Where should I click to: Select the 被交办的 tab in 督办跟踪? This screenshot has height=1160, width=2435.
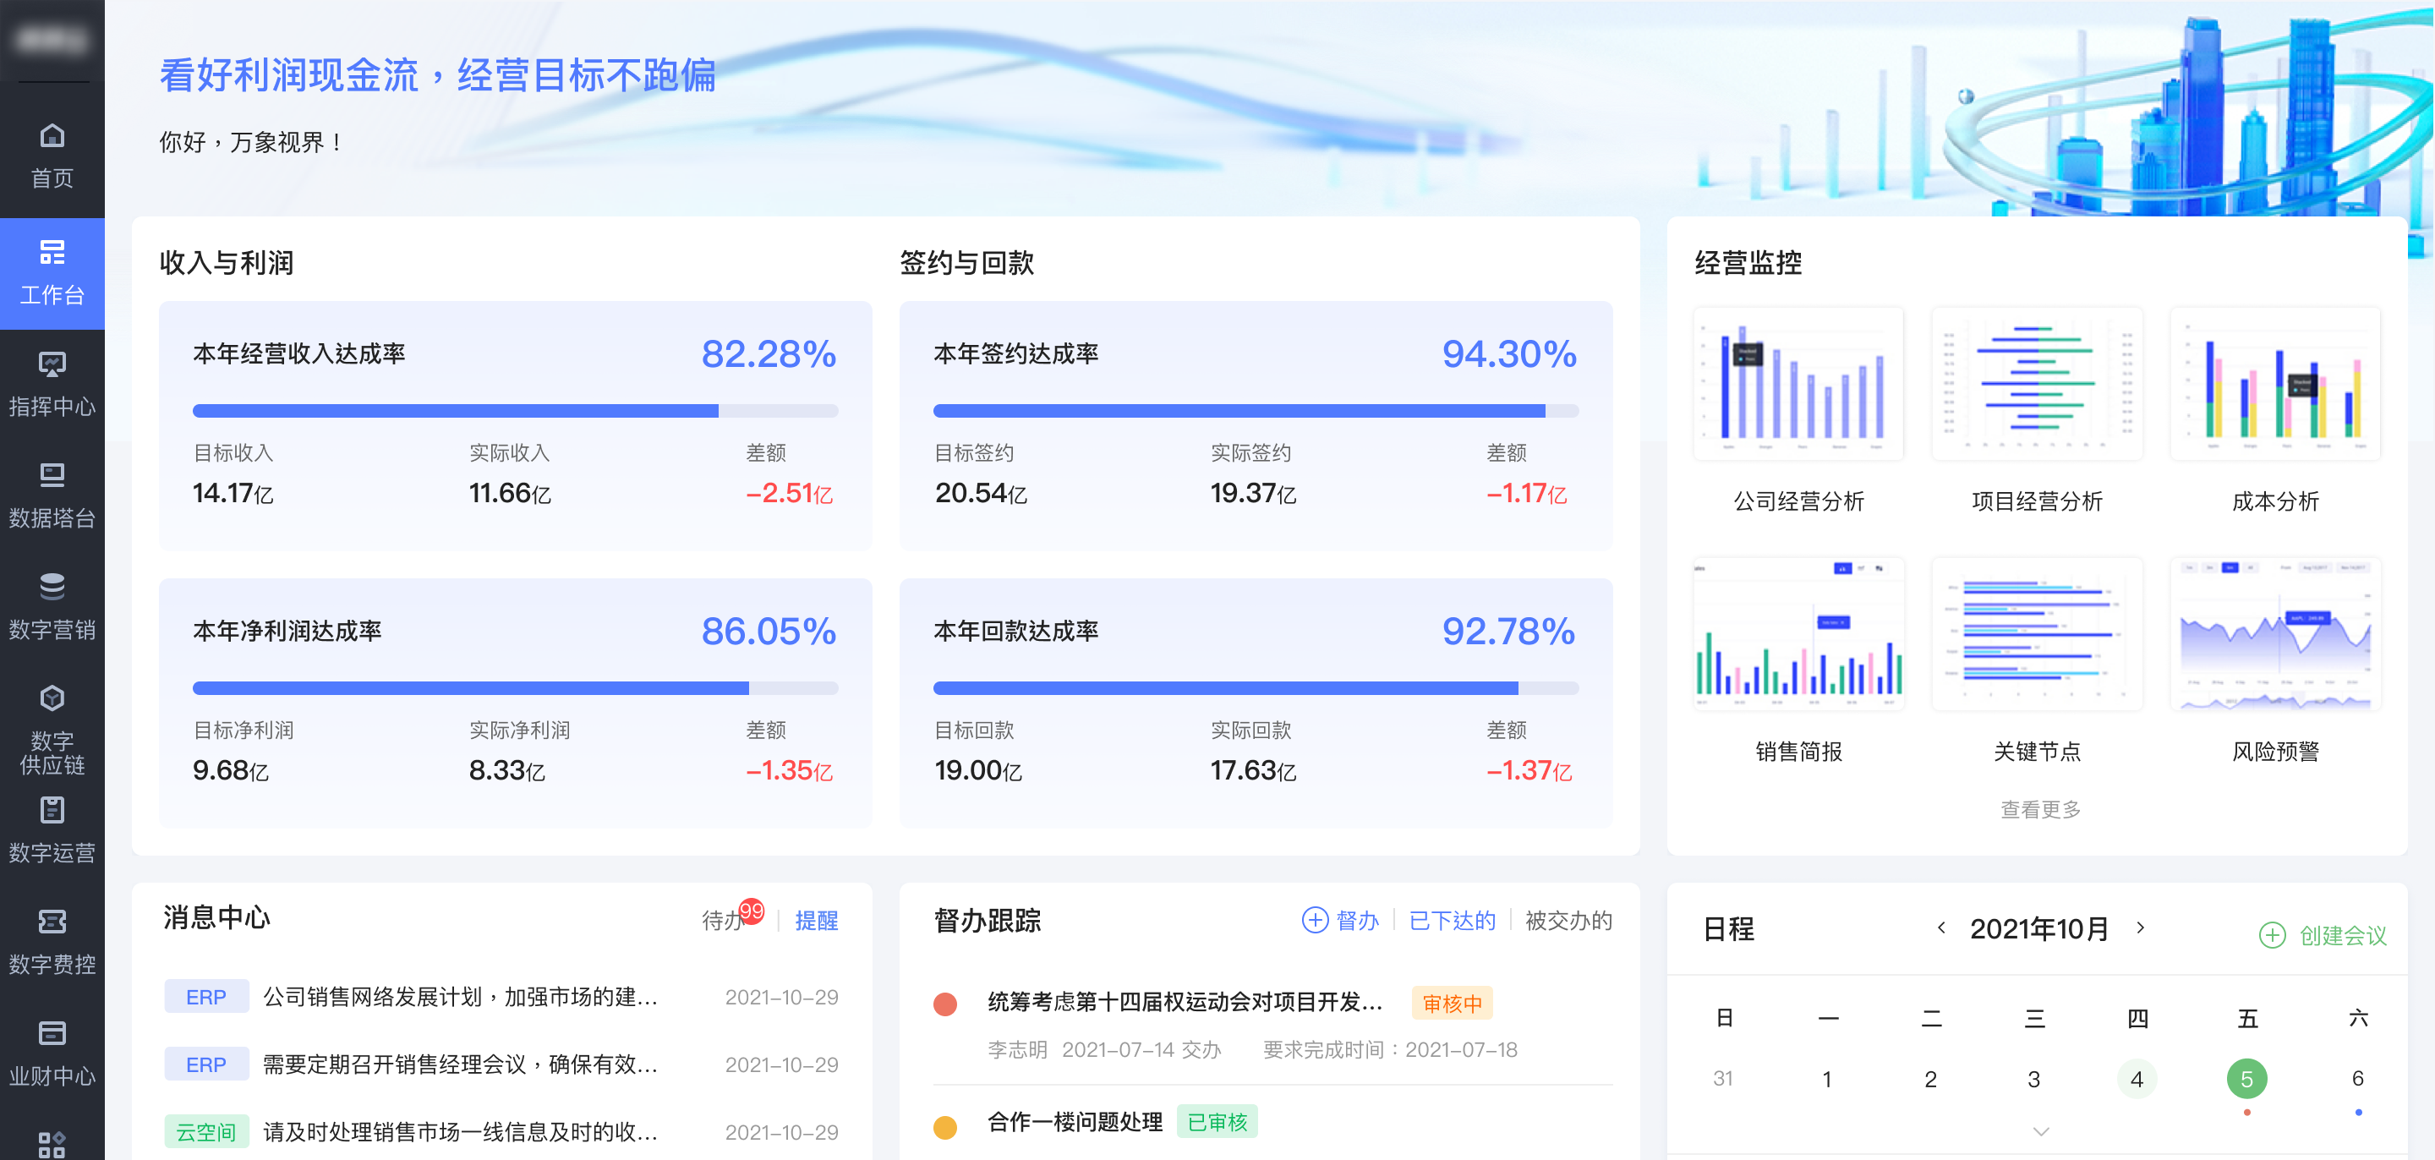[x=1568, y=920]
